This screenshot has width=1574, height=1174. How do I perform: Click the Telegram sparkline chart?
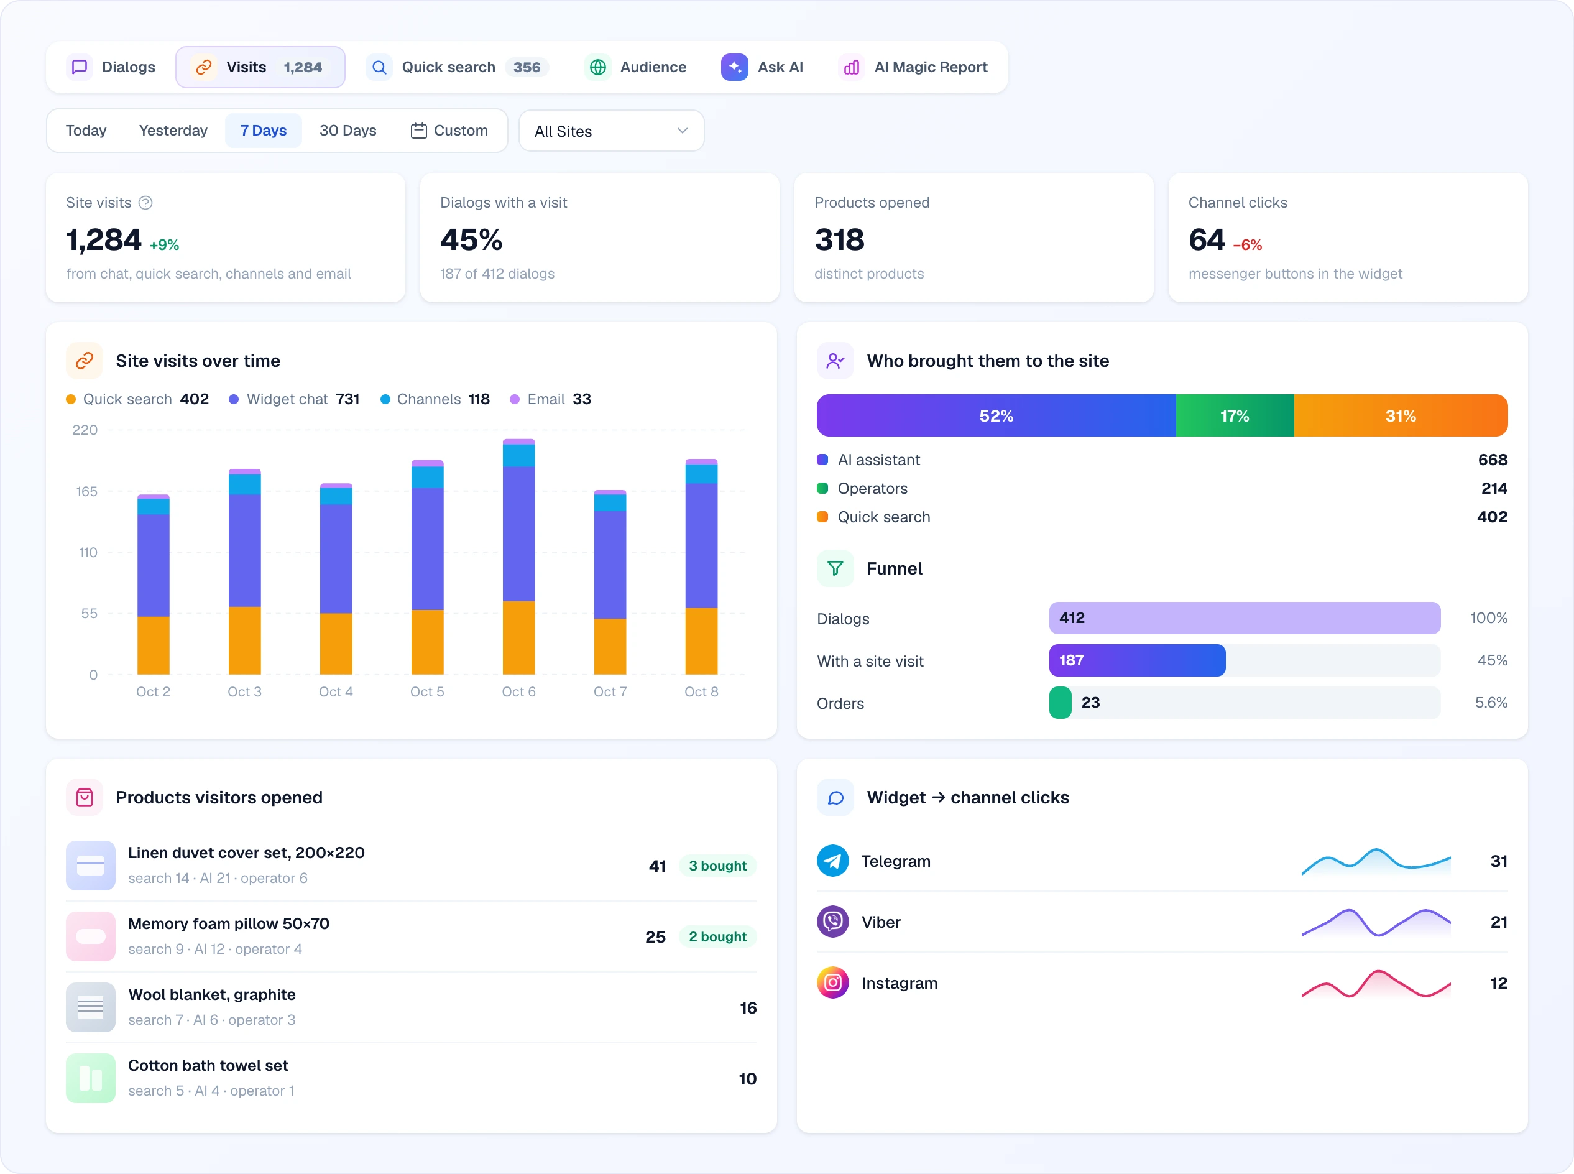(x=1376, y=861)
